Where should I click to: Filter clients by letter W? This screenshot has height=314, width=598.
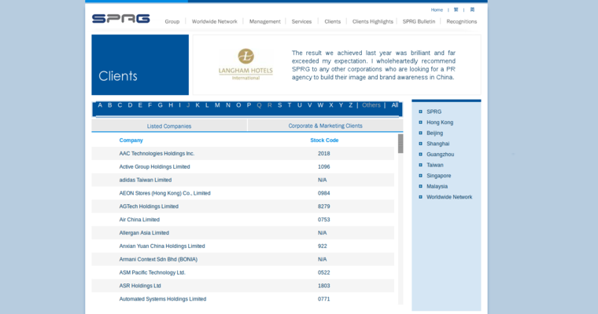pos(320,105)
